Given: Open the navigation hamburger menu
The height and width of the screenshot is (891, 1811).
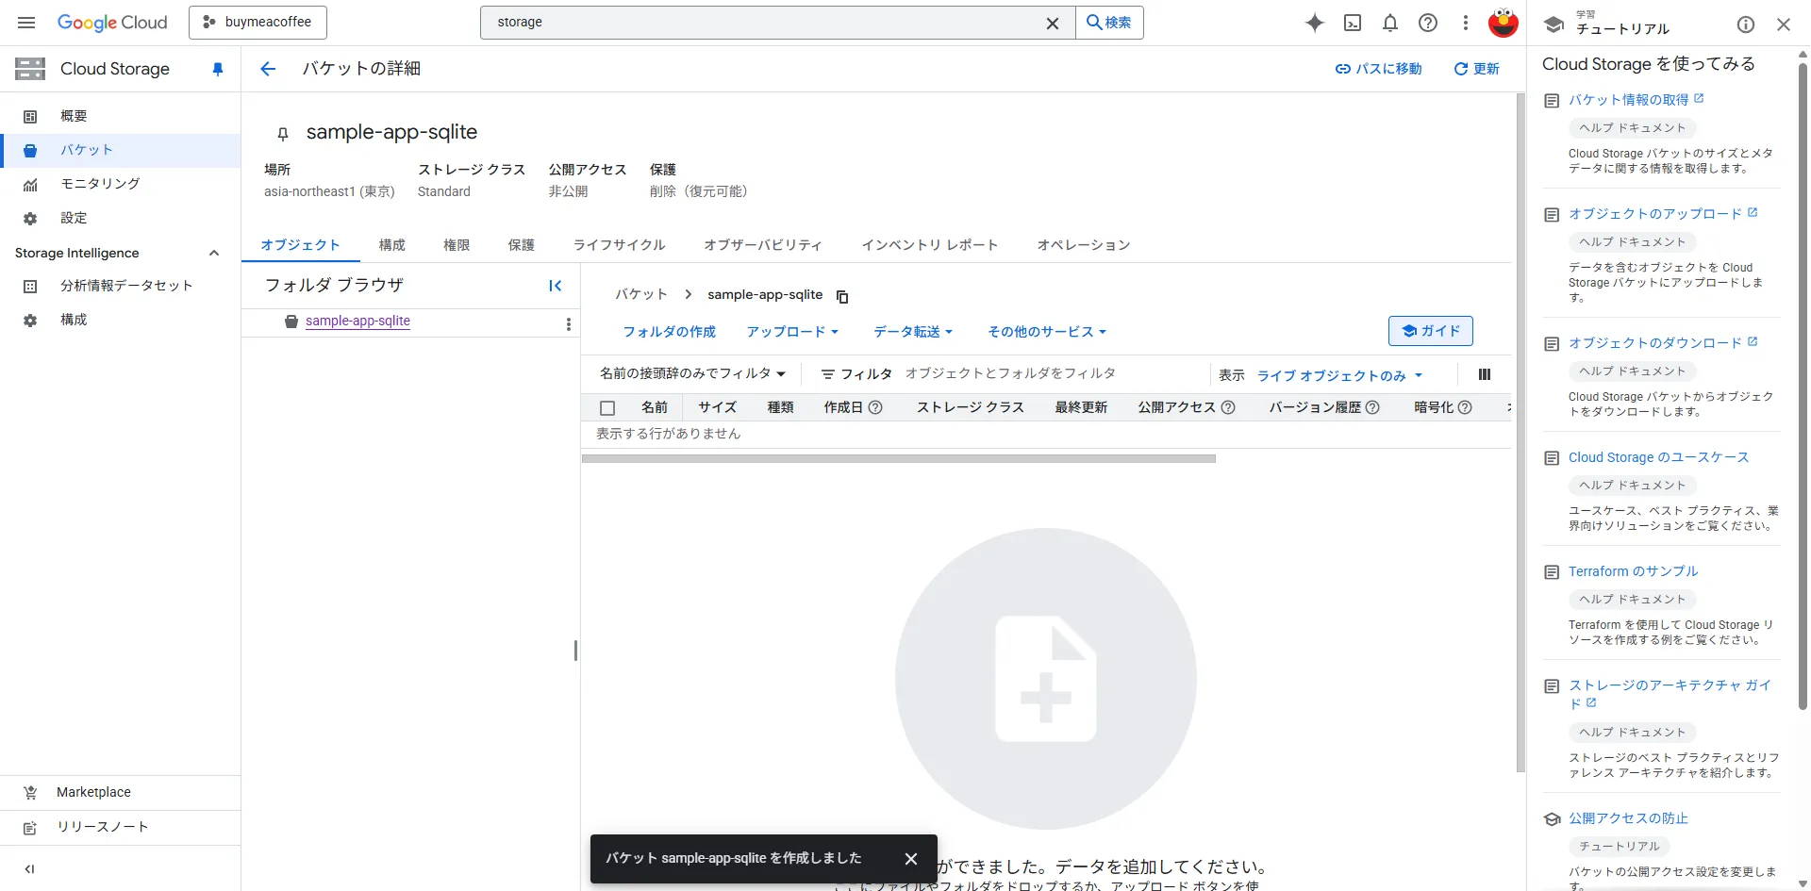Looking at the screenshot, I should pos(26,23).
